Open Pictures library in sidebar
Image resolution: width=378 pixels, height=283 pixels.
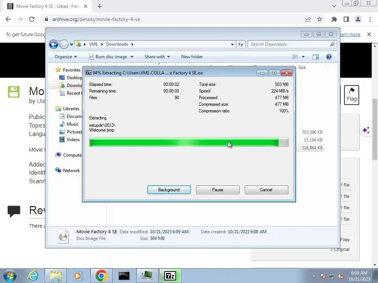(x=74, y=132)
